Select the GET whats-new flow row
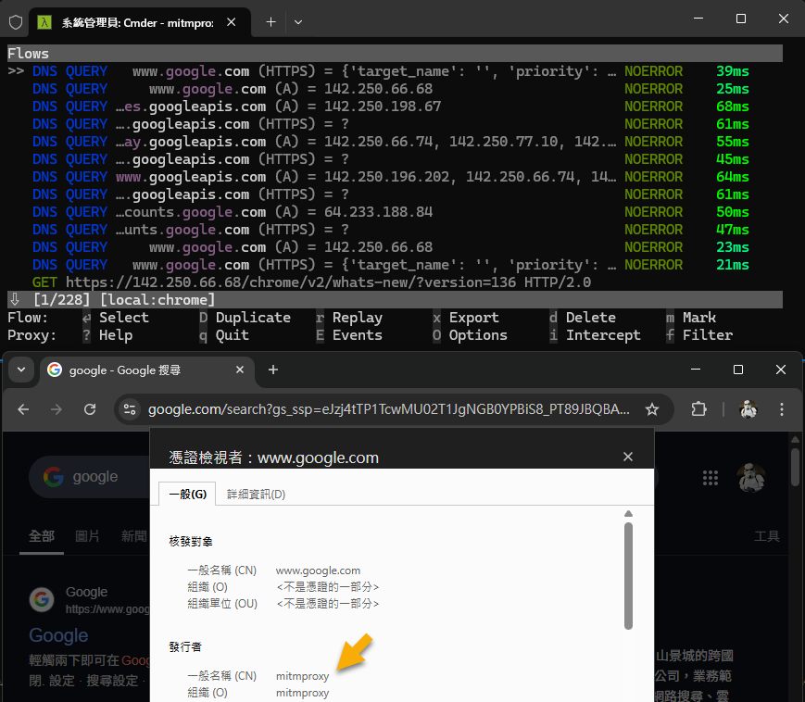 pos(311,282)
